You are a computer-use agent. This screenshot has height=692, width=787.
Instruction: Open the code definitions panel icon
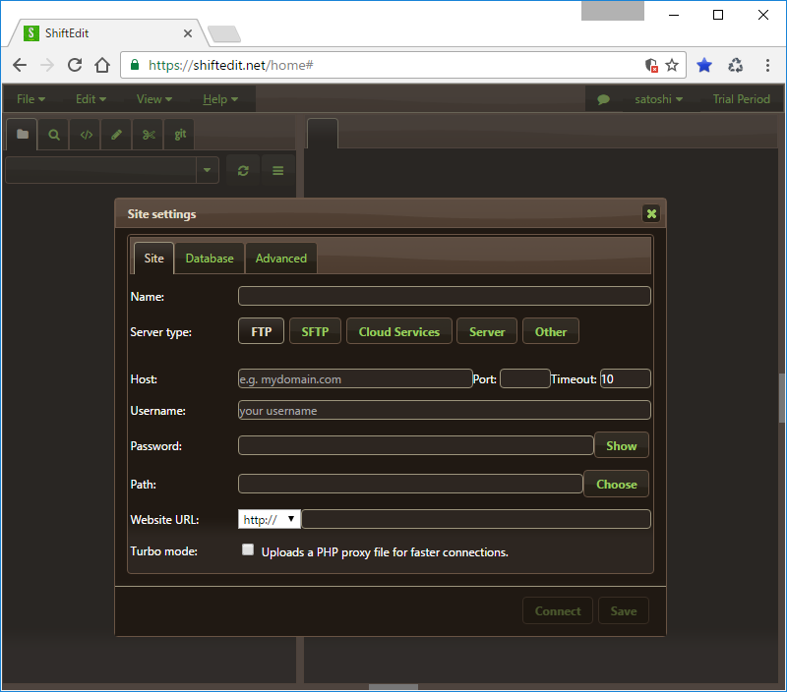click(86, 135)
